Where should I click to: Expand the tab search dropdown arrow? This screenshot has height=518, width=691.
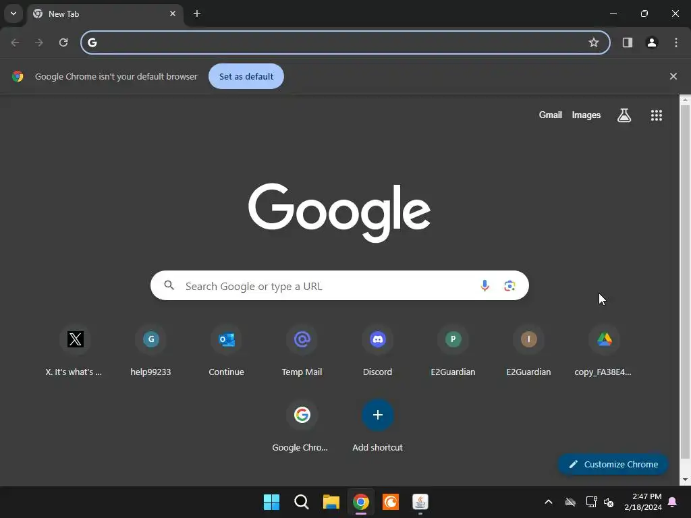pos(13,13)
